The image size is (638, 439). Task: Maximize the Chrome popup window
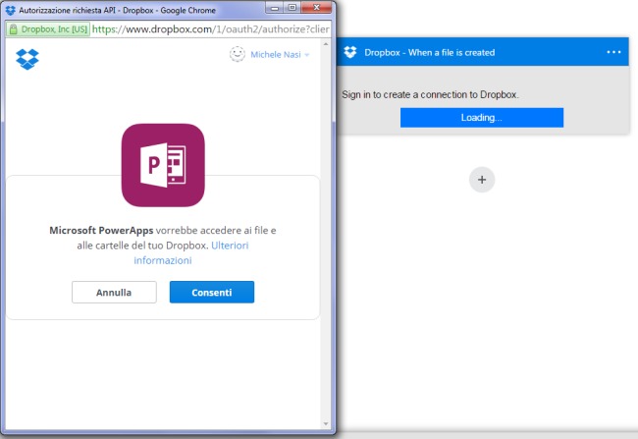[292, 8]
